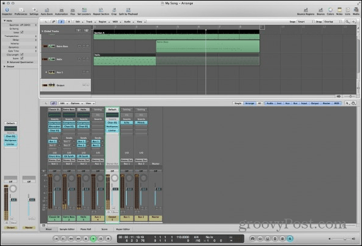The image size is (362, 246).
Task: Switch to the Score tab
Action: pos(104,230)
